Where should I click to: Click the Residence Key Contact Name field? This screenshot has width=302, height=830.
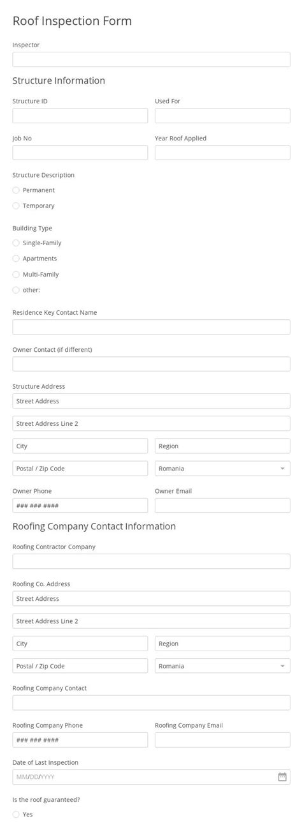(x=151, y=327)
